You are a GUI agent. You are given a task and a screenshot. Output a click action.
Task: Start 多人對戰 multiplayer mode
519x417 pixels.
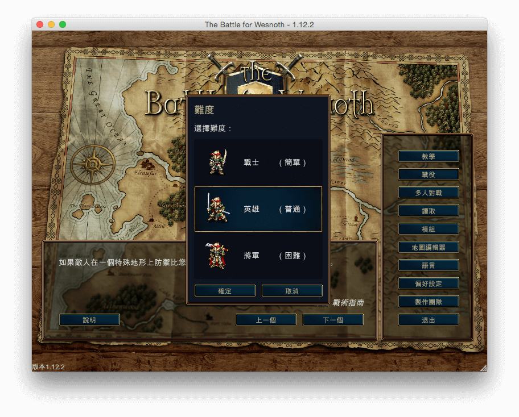coord(429,193)
